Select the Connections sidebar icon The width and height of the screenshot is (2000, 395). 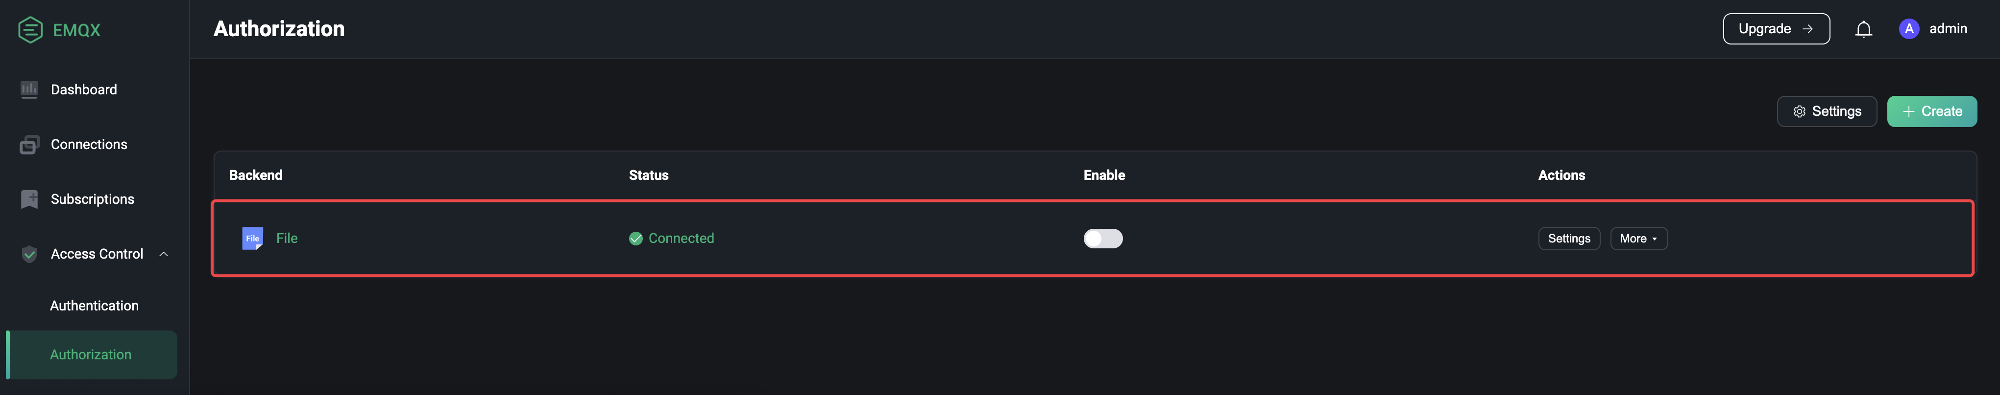click(x=29, y=144)
